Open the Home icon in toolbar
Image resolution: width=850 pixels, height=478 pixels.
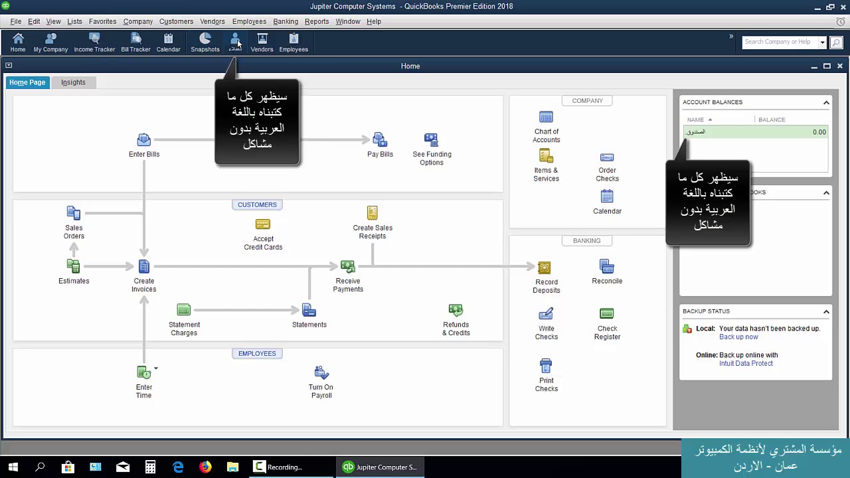click(18, 42)
